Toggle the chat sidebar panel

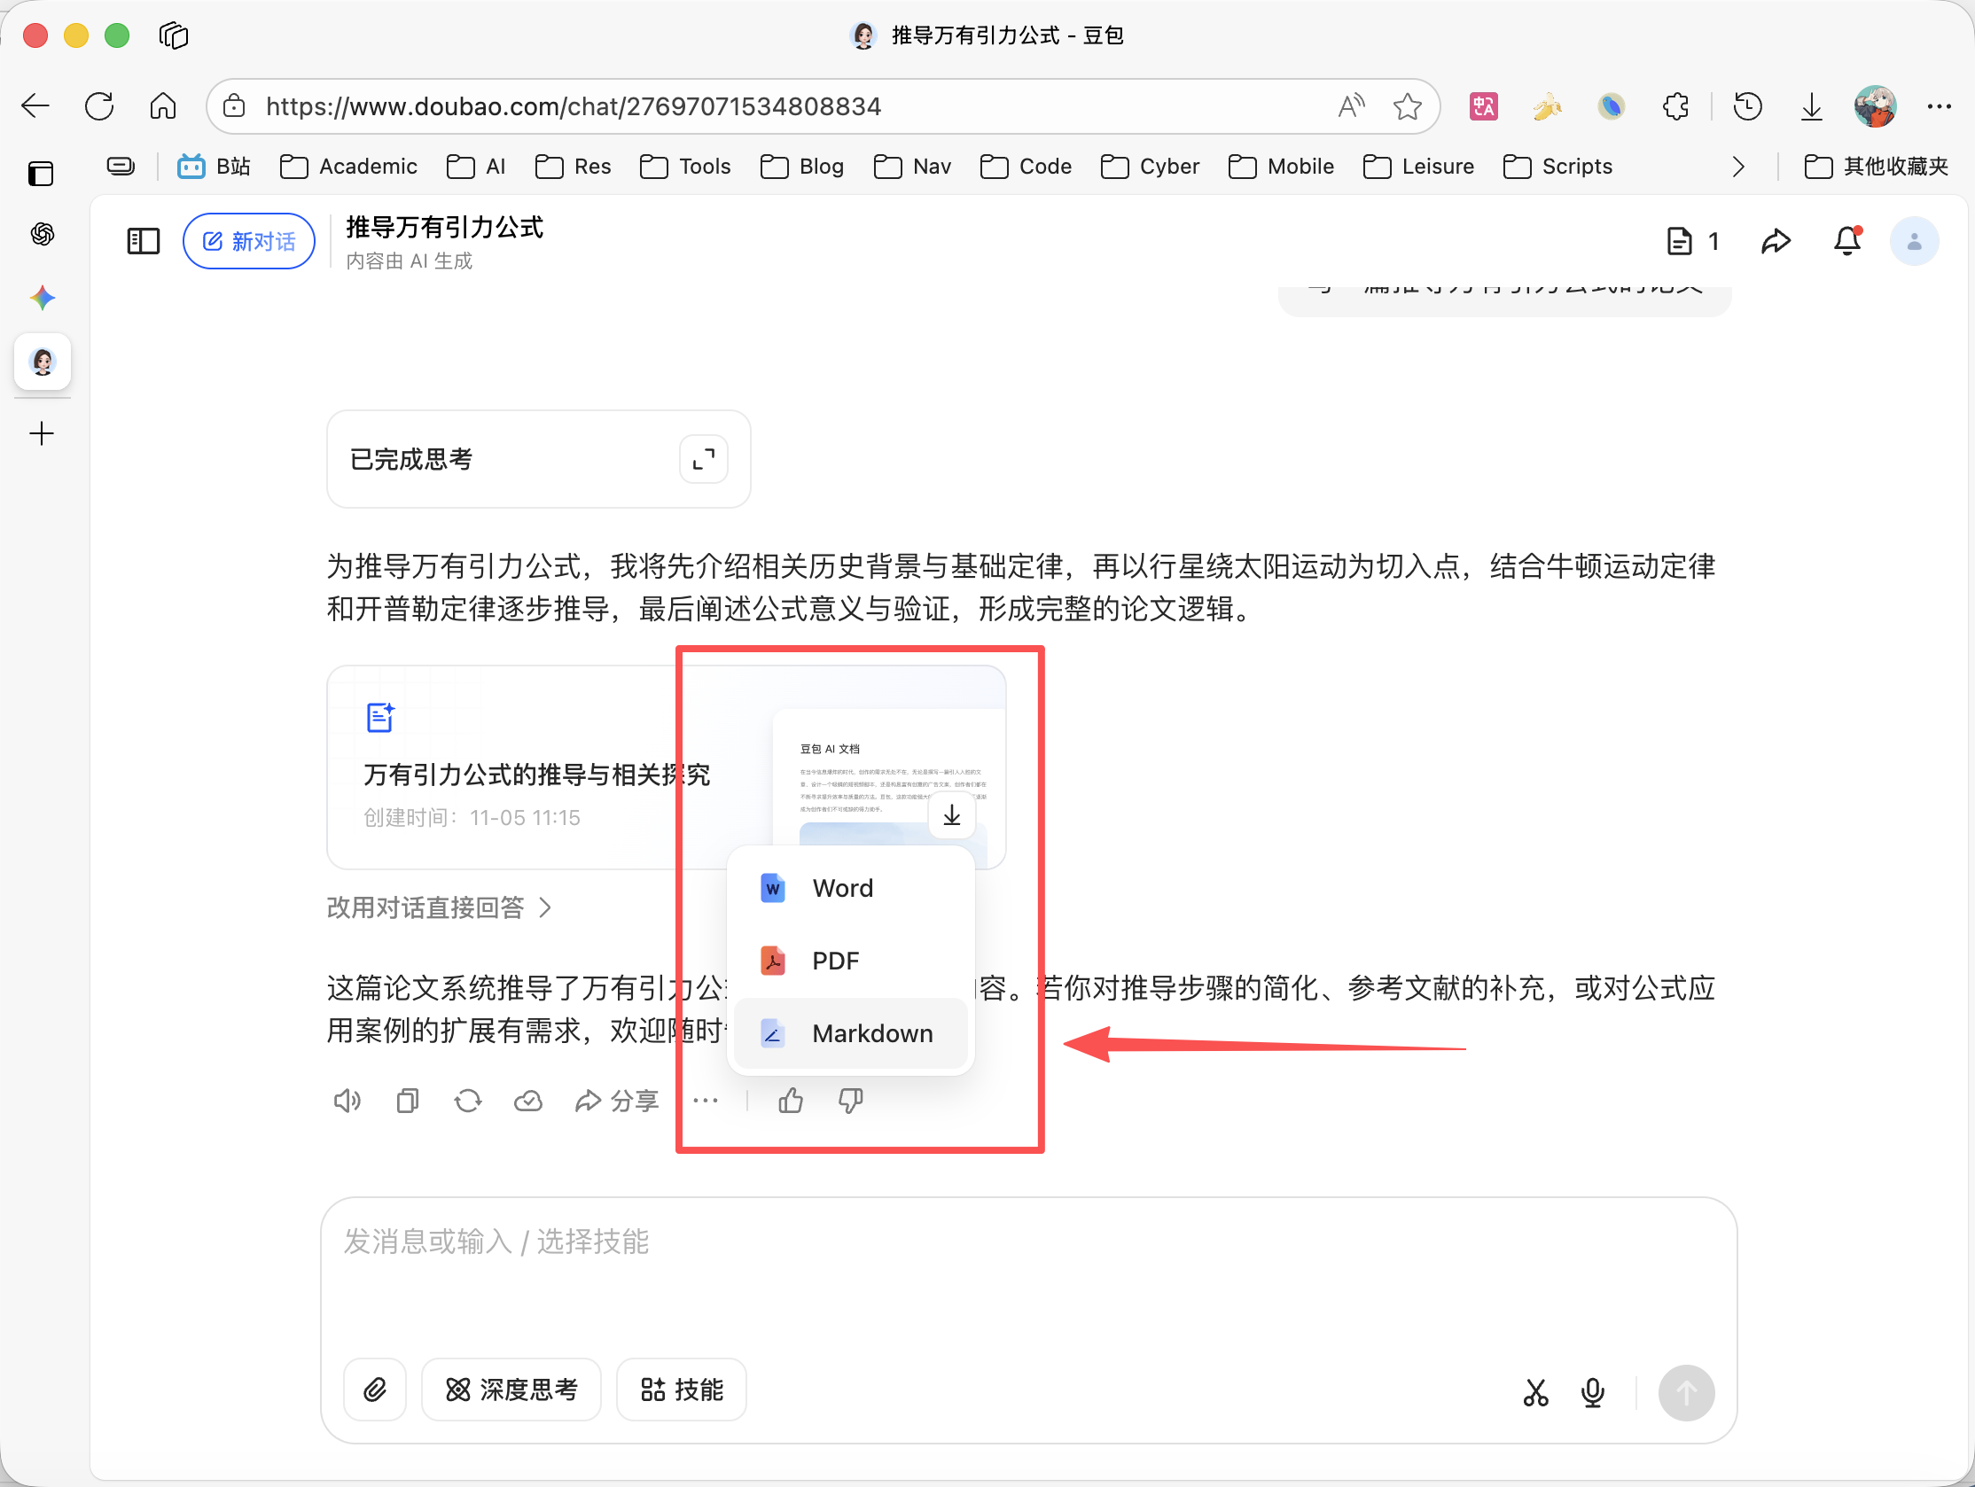pyautogui.click(x=143, y=241)
